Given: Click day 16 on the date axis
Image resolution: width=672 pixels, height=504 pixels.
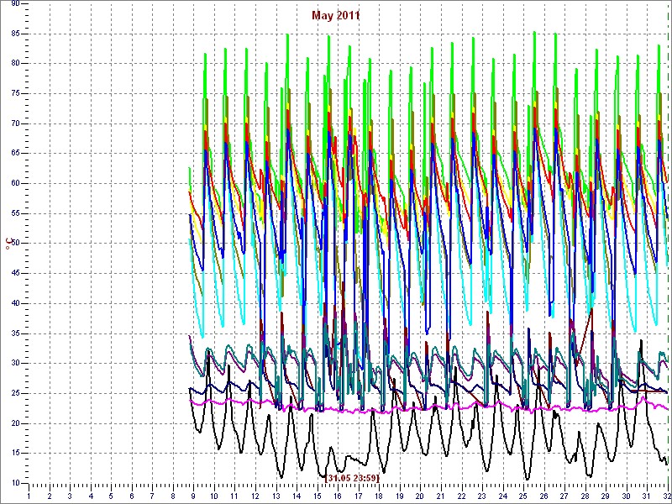Looking at the screenshot, I should point(338,496).
